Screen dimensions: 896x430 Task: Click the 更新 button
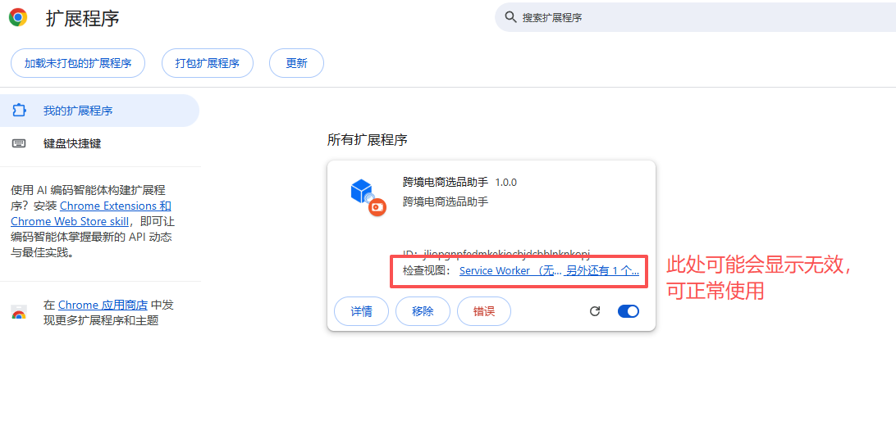tap(296, 63)
